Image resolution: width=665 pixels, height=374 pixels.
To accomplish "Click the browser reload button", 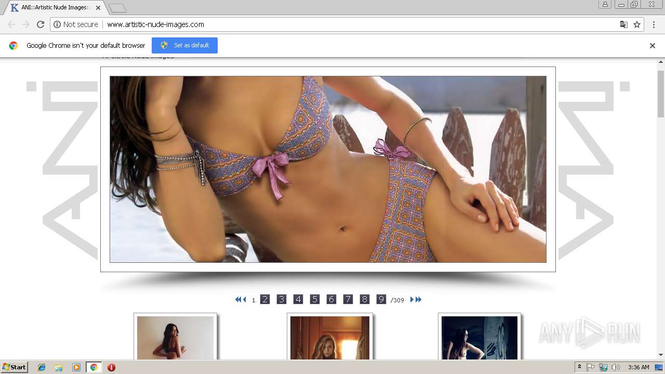I will [41, 24].
